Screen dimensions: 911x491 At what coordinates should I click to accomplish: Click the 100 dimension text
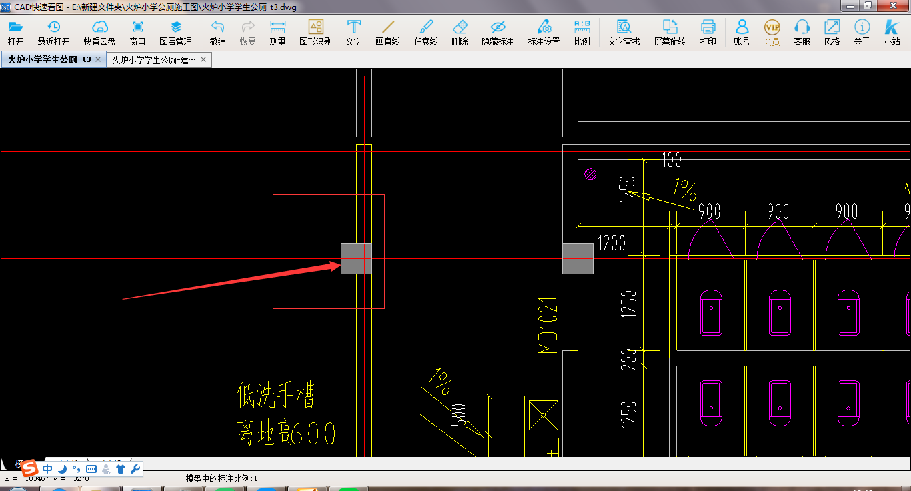coord(672,159)
